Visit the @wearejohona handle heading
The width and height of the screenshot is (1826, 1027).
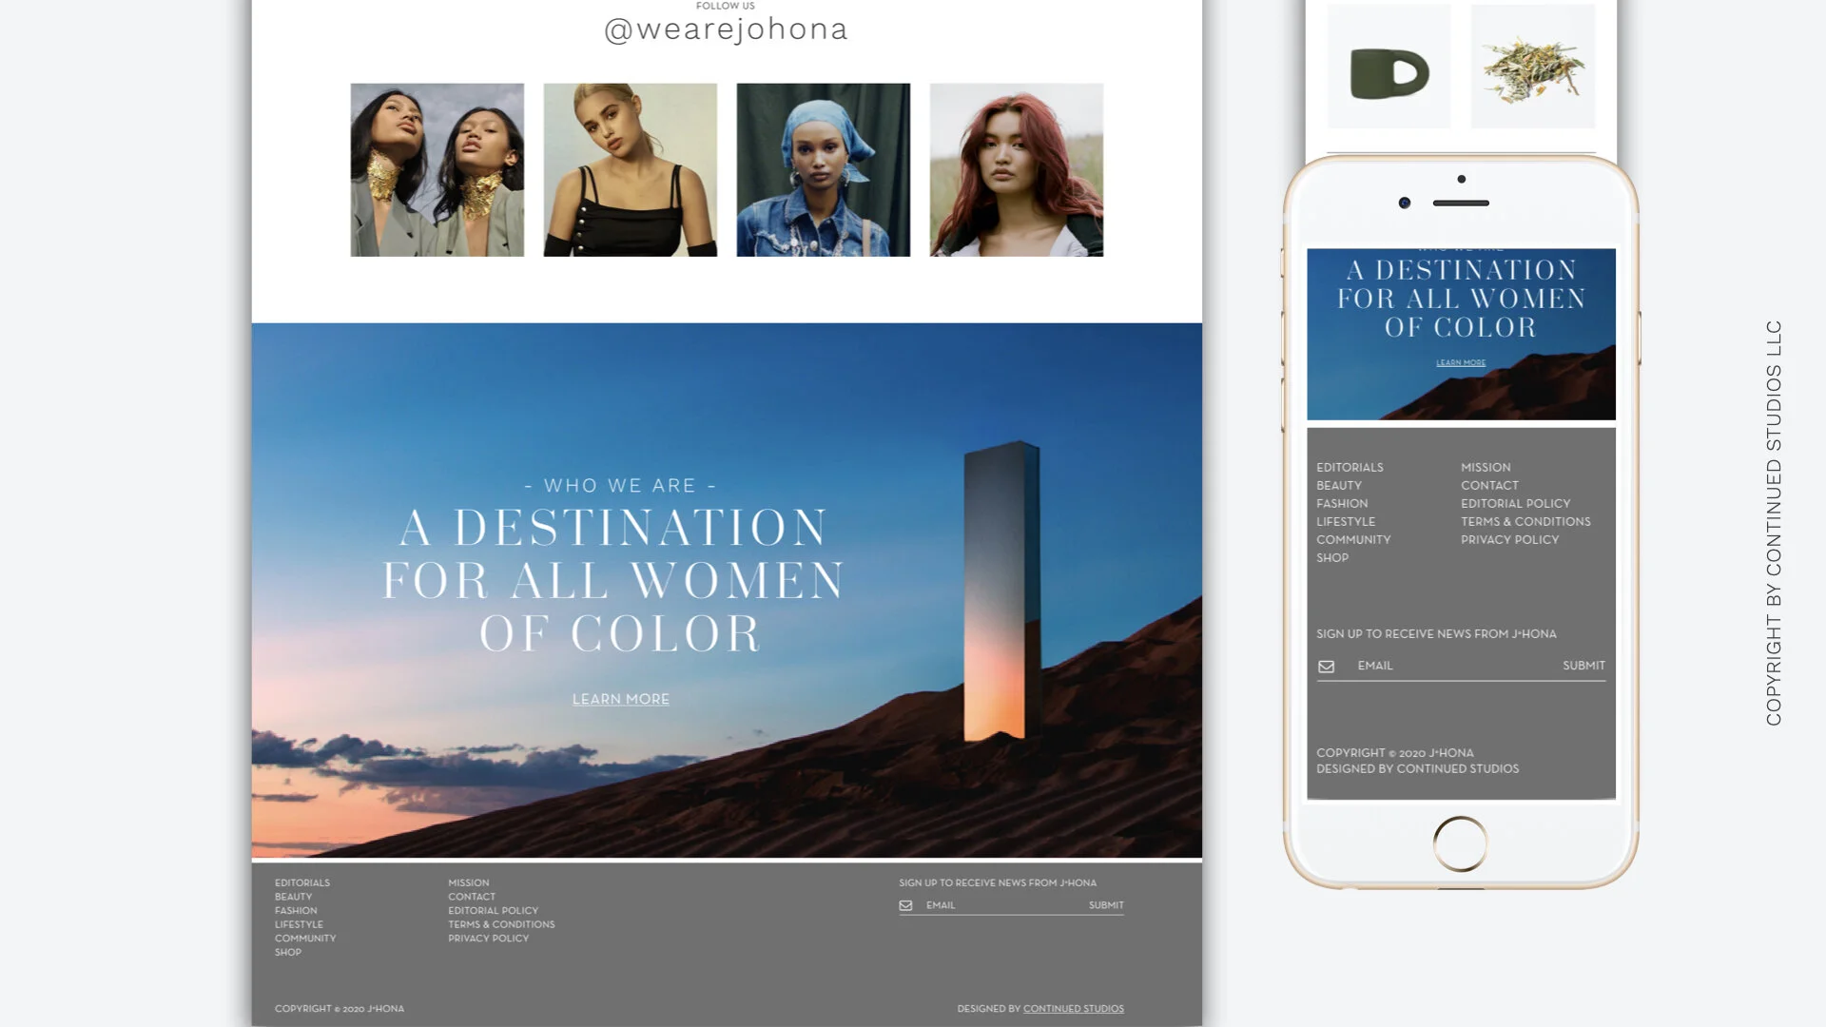coord(726,29)
